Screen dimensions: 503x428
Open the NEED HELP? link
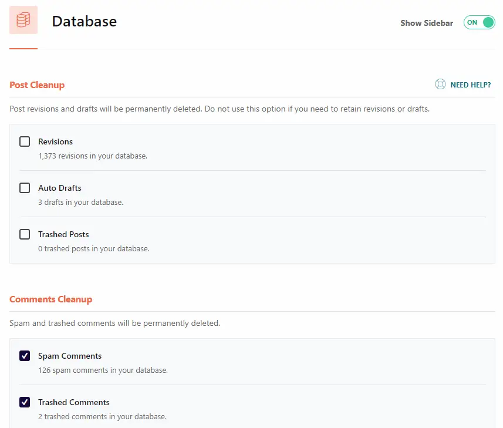[x=470, y=85]
